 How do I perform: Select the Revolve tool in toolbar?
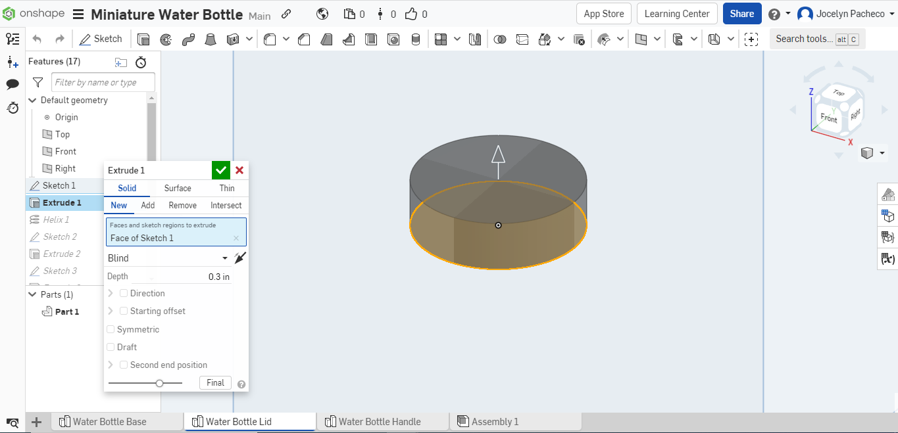pos(166,39)
